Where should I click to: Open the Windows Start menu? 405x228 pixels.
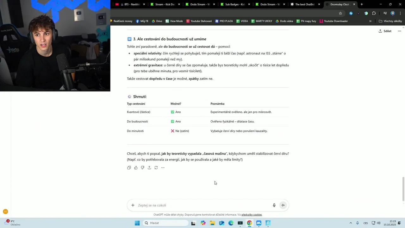[x=137, y=223]
